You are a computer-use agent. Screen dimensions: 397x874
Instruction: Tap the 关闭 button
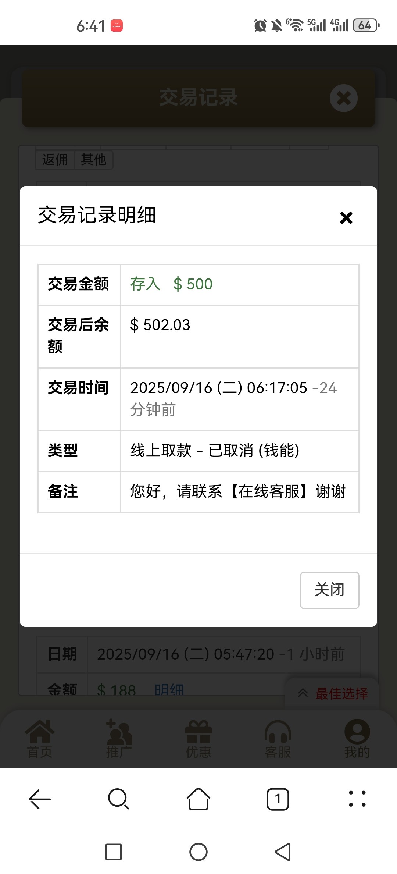coord(329,590)
